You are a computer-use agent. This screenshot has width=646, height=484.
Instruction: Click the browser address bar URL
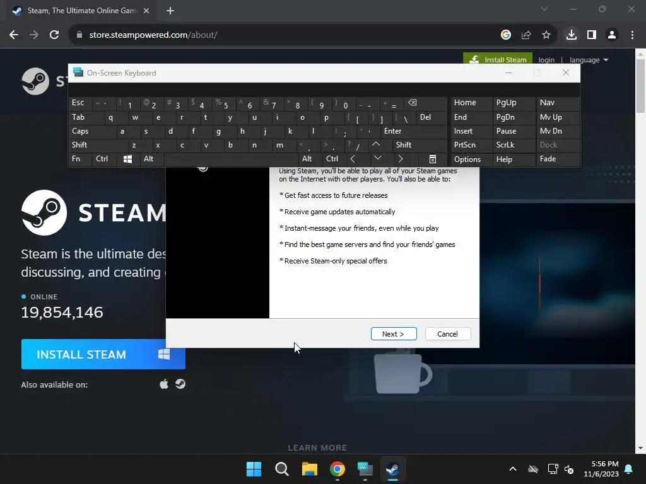pos(153,35)
